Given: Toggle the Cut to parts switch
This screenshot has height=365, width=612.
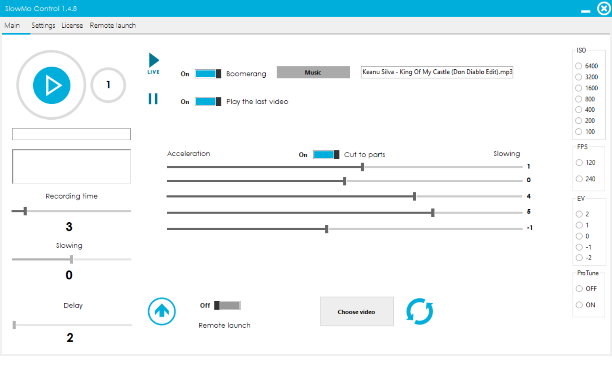Looking at the screenshot, I should (326, 155).
